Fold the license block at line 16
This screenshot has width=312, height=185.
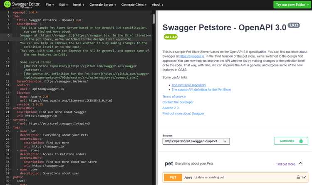(11, 93)
